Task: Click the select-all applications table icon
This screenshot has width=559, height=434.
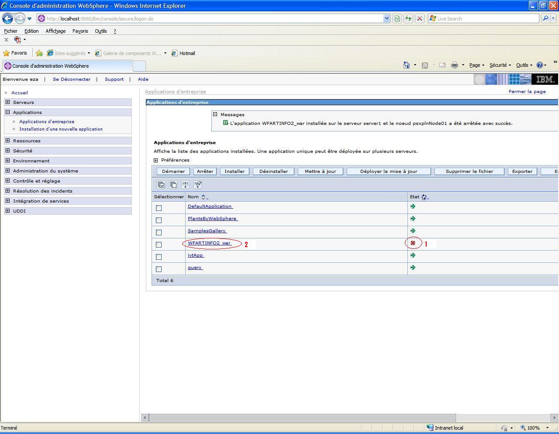Action: pyautogui.click(x=161, y=185)
